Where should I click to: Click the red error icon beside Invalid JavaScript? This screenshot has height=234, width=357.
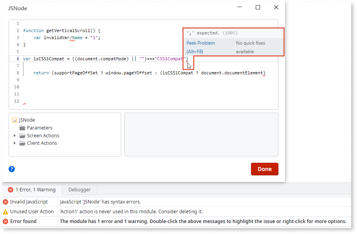click(5, 202)
